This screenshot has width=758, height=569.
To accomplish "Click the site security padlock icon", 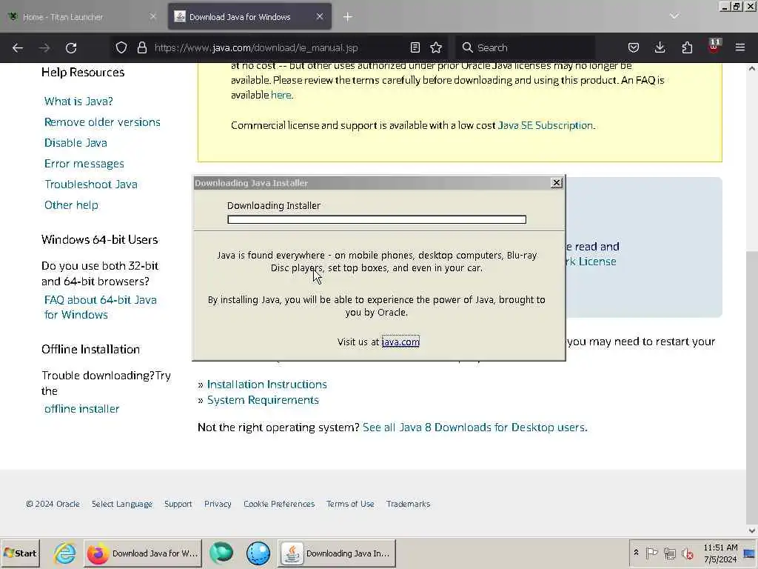I will 141,47.
